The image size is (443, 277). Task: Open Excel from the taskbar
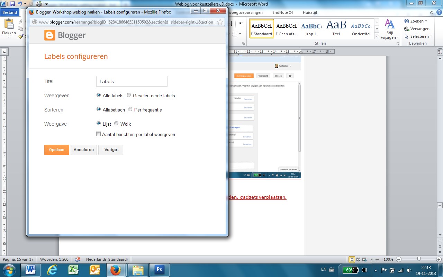point(74,270)
